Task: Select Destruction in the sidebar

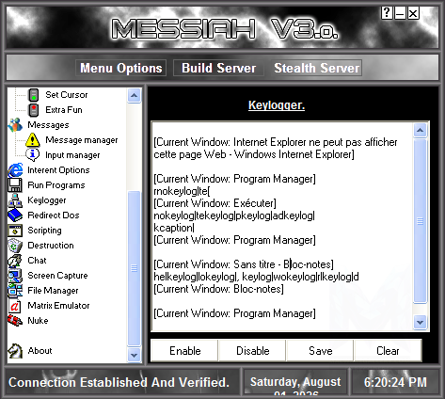Action: 51,246
